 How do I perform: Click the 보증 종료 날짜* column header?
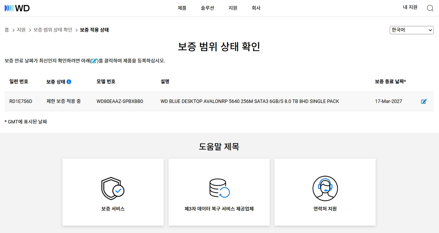391,81
